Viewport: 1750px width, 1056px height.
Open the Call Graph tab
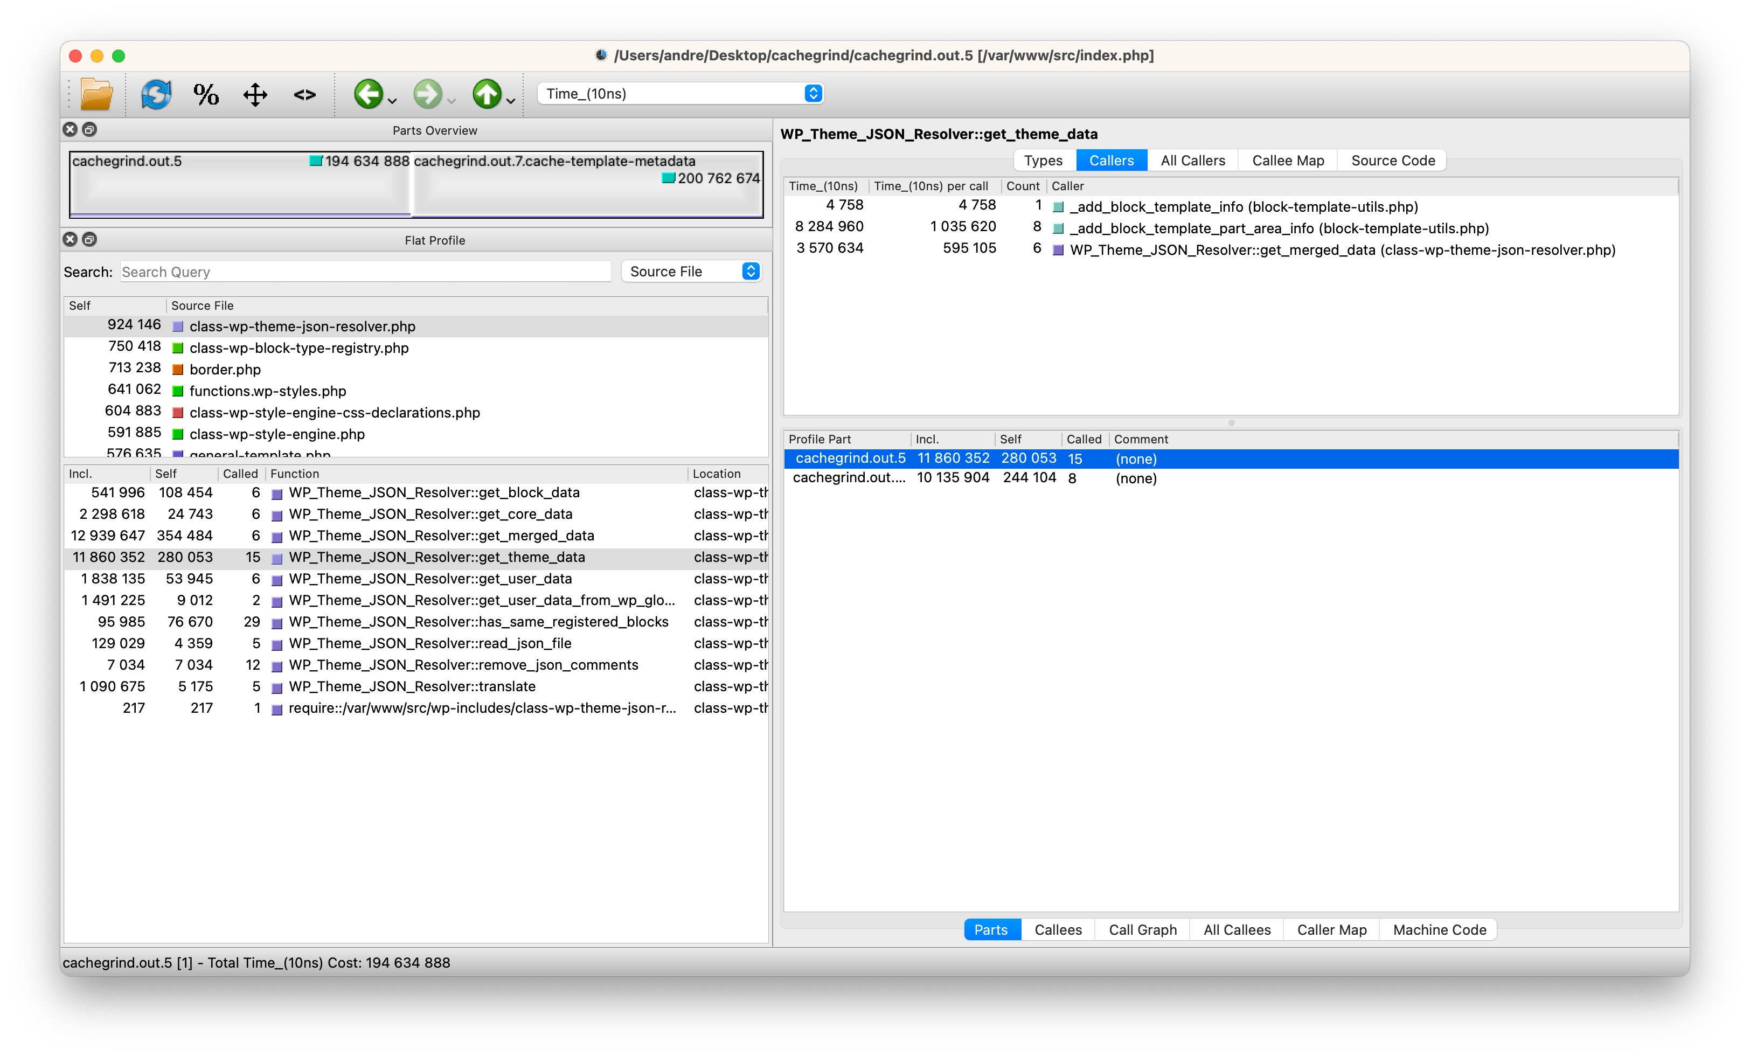tap(1142, 929)
